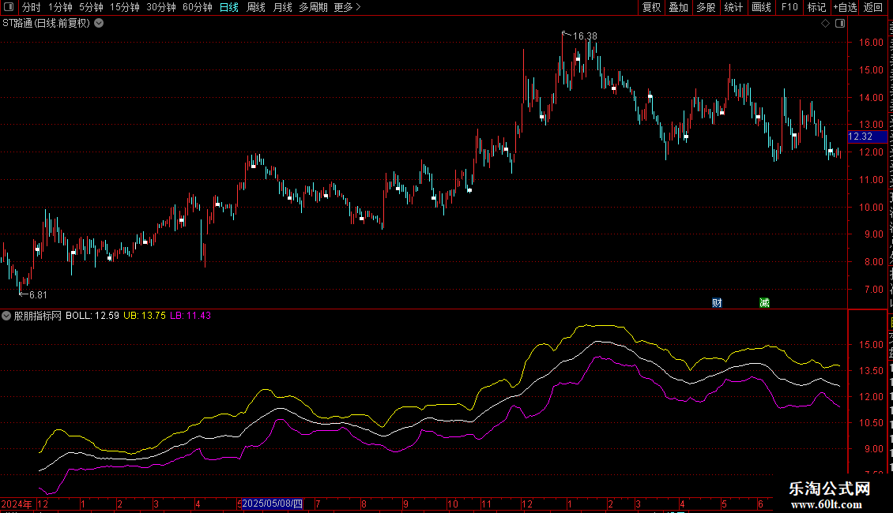
Task: Open the 画线 drawing tools
Action: coord(762,7)
